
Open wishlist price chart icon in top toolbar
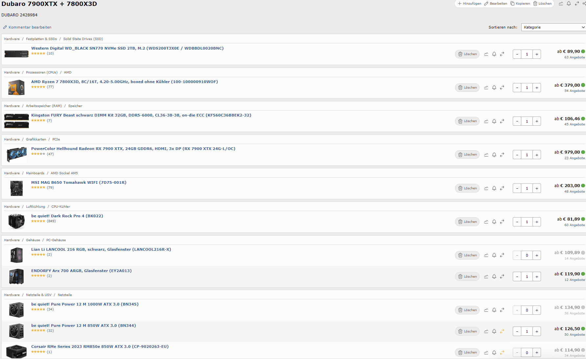(561, 4)
